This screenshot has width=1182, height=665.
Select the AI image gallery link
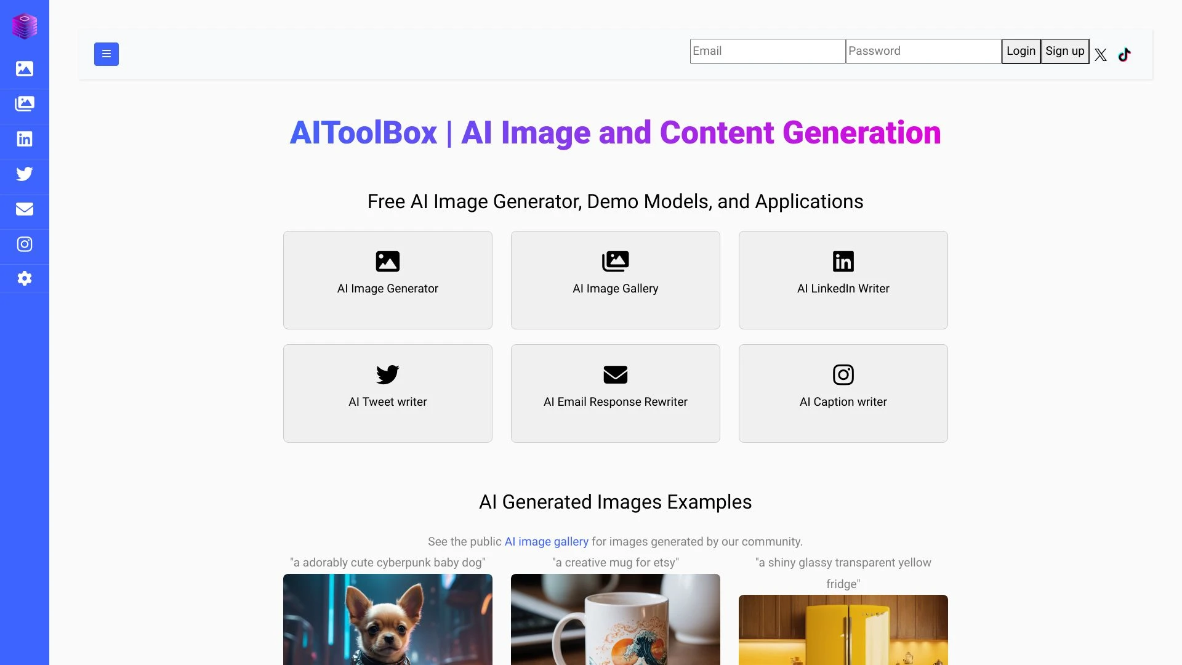(x=546, y=541)
